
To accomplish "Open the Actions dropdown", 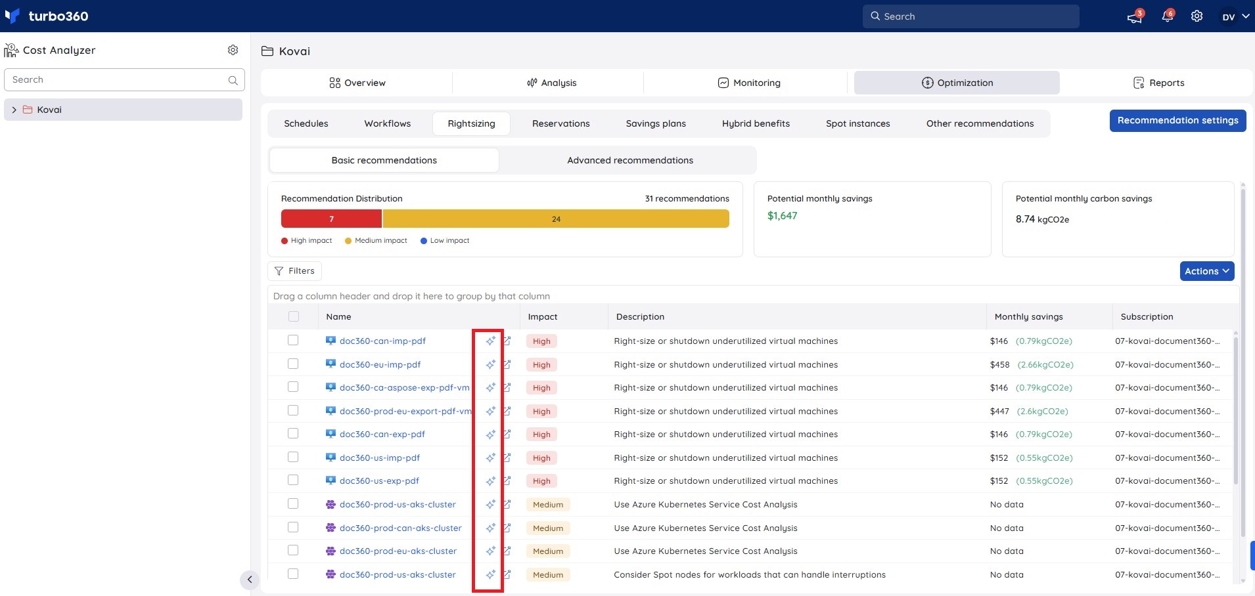I will [1207, 271].
